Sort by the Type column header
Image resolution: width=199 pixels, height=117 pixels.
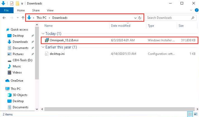(151, 26)
